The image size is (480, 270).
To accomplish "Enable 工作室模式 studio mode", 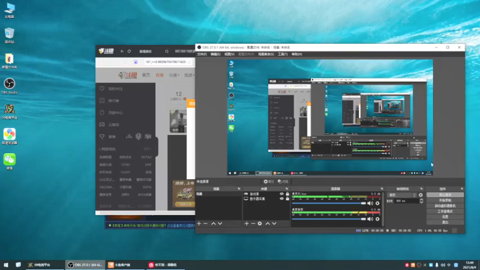I will coord(445,211).
